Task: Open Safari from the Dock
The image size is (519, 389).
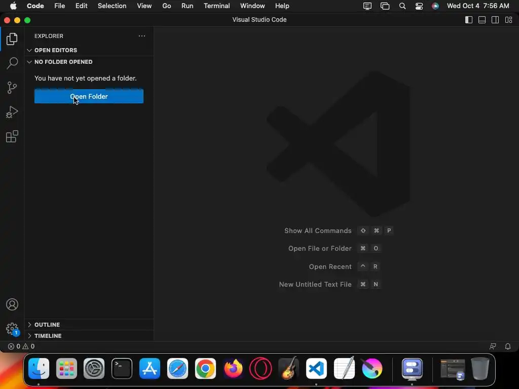Action: point(177,368)
